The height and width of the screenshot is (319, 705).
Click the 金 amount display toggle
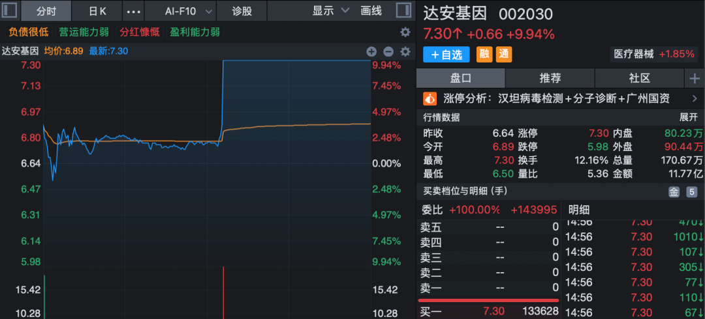point(674,192)
